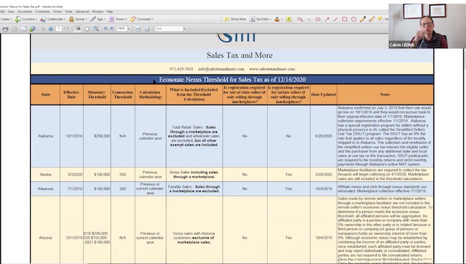Open the Window menu
Image resolution: width=466 pixels, height=264 pixels.
(97, 11)
